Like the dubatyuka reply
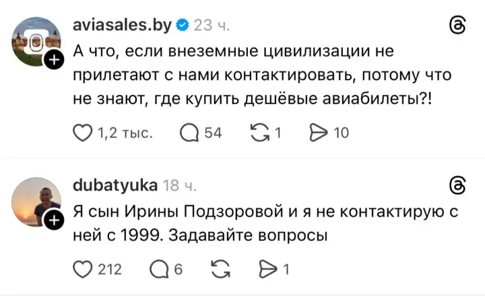The image size is (485, 296). (x=82, y=270)
